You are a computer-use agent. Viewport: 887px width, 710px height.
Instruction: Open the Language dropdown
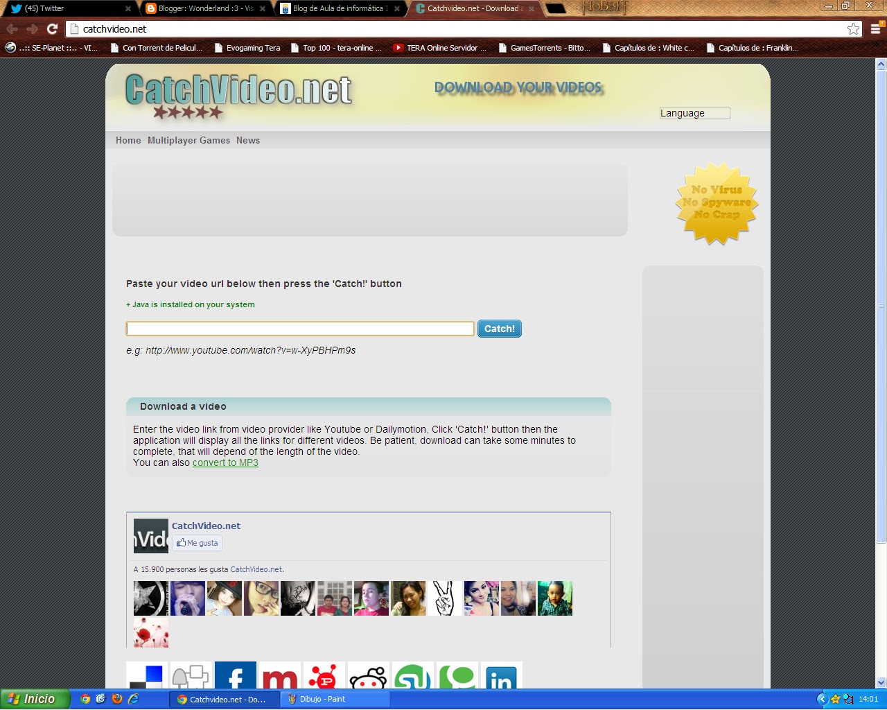(694, 113)
